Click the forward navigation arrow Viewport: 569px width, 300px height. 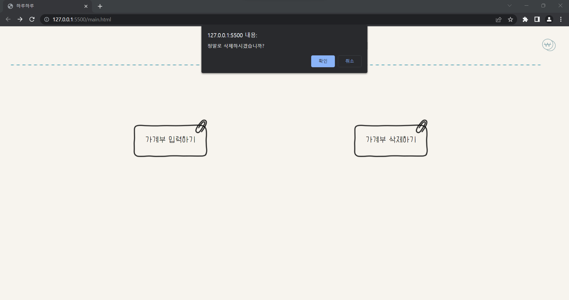tap(20, 19)
